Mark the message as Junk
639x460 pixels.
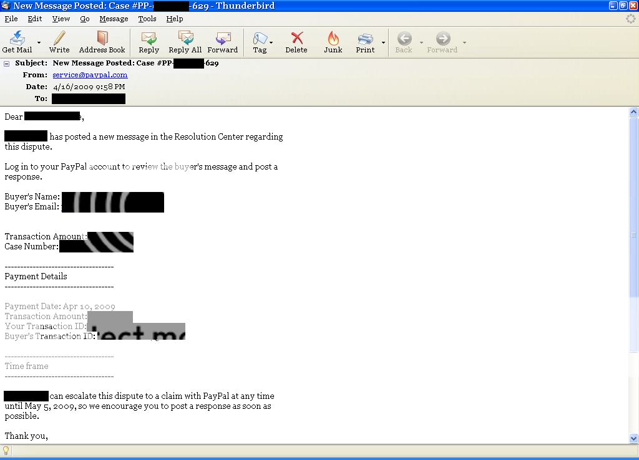pyautogui.click(x=333, y=42)
